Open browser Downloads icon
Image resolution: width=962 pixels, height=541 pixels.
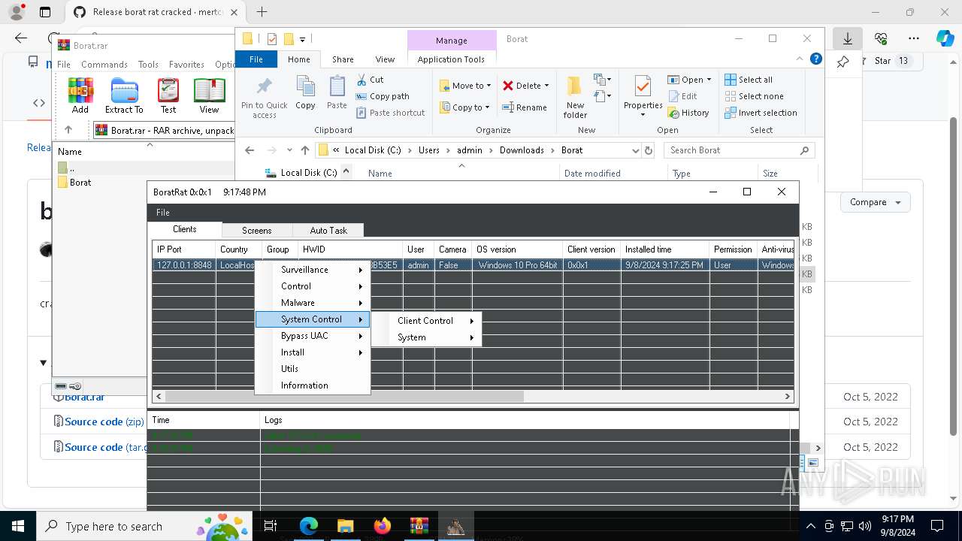(848, 38)
